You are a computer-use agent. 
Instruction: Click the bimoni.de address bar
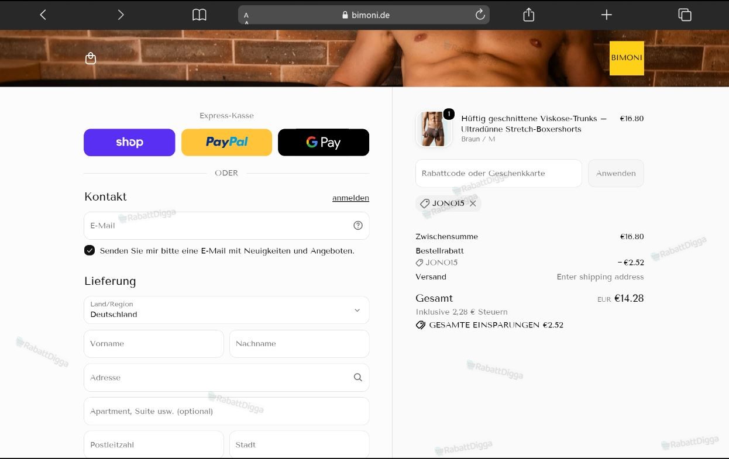coord(363,15)
